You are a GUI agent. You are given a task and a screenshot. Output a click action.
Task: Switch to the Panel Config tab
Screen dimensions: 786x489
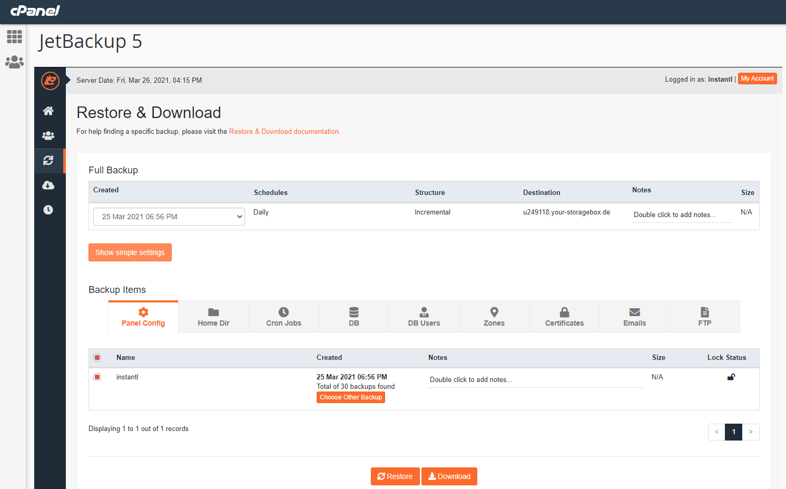143,317
